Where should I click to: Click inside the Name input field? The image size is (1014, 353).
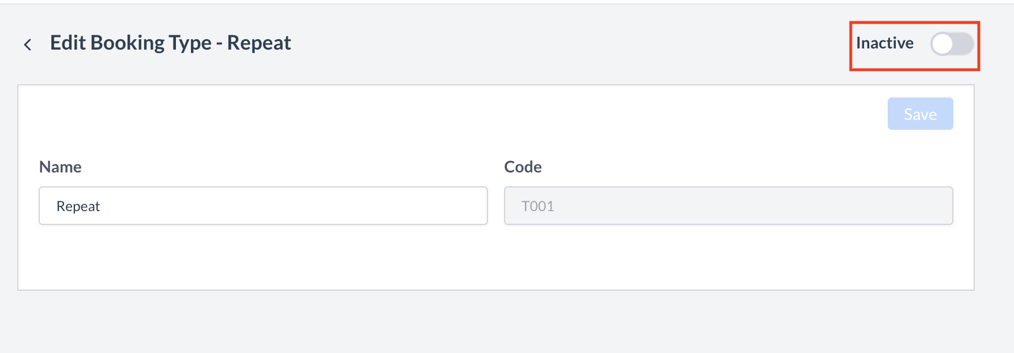tap(263, 205)
